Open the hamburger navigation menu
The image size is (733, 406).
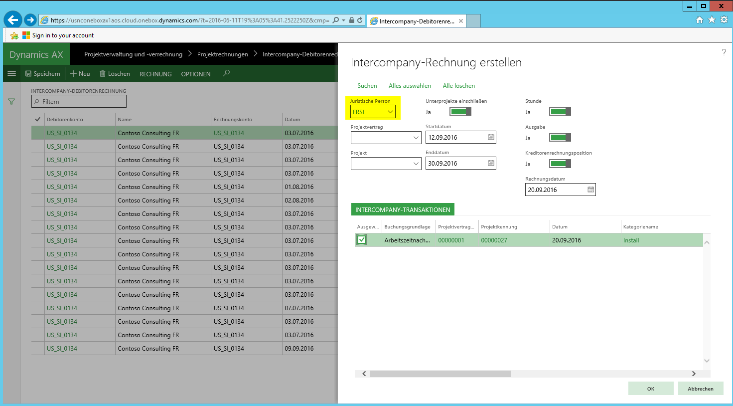click(x=11, y=74)
